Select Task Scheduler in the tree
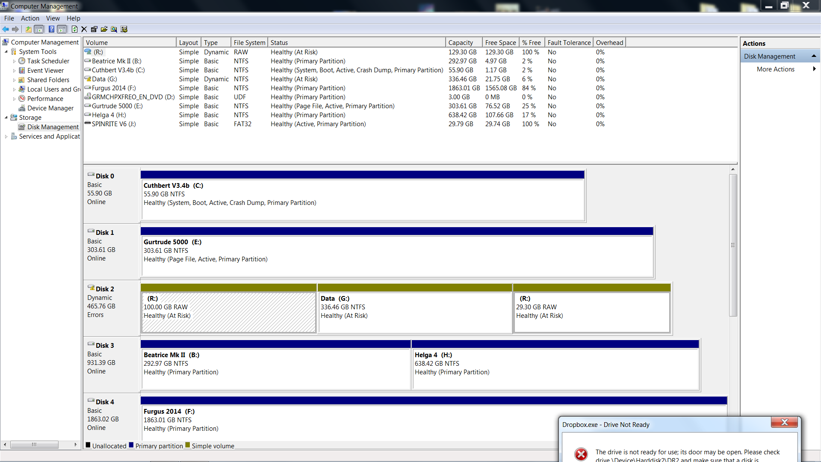821x462 pixels. point(48,61)
